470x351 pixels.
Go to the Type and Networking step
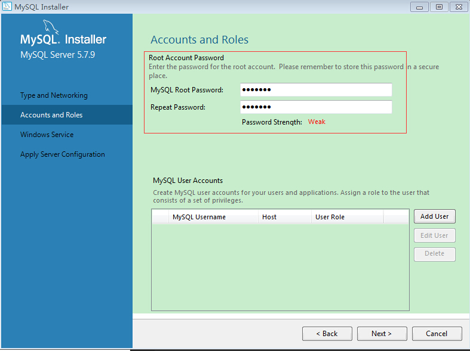(54, 95)
